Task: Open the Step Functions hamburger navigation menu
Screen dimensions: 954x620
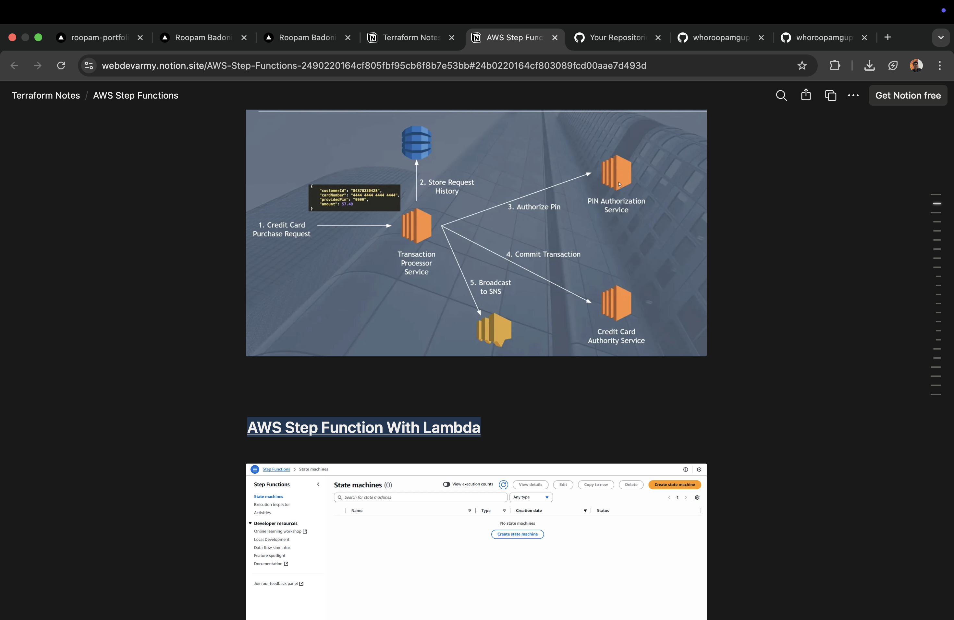Action: (255, 469)
